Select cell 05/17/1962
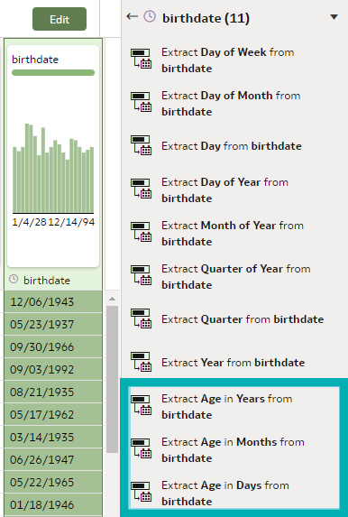Screen dimensions: 348x517 click(x=53, y=414)
